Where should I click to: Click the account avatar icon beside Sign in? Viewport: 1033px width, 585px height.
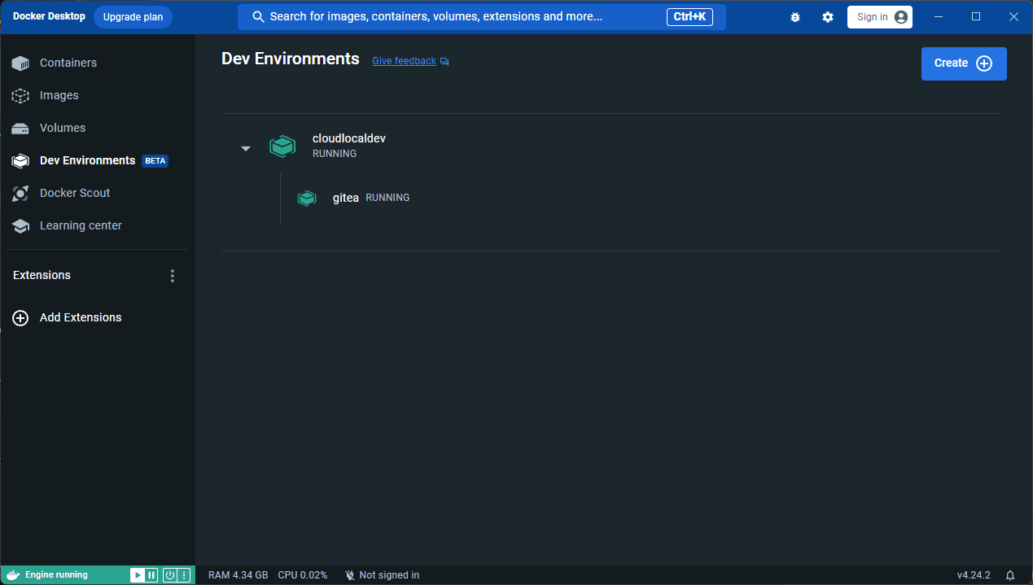click(x=900, y=17)
